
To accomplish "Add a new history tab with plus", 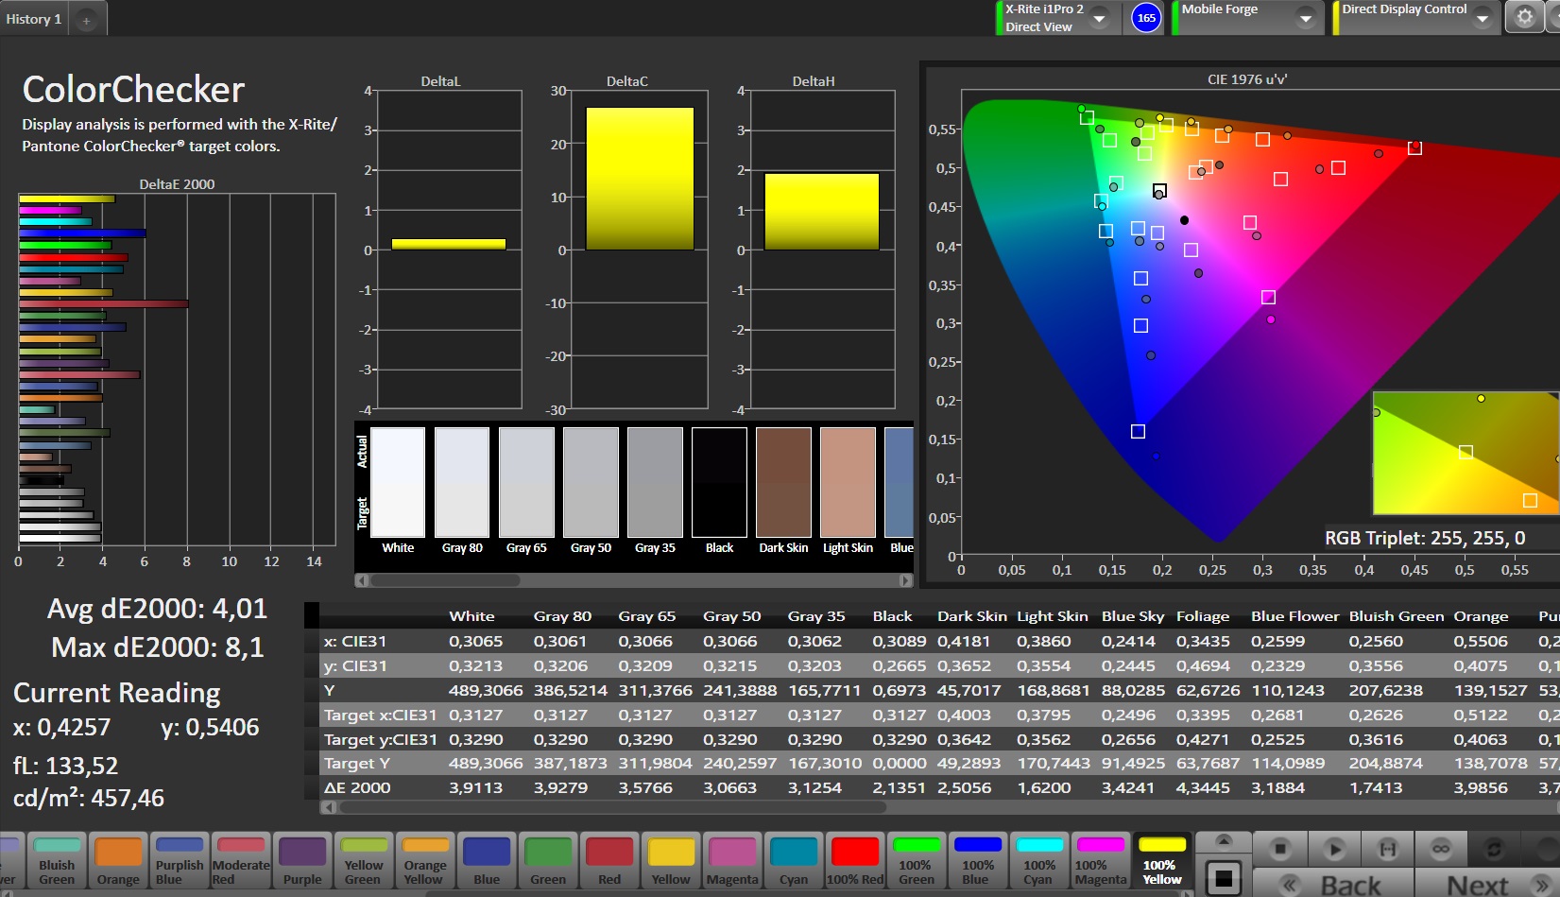I will pos(86,20).
